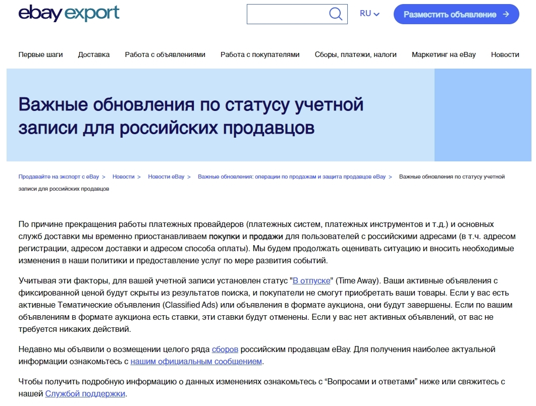The width and height of the screenshot is (536, 406).
Task: Follow breadcrumb Продавайте на экспорт с eBay
Action: 59,177
